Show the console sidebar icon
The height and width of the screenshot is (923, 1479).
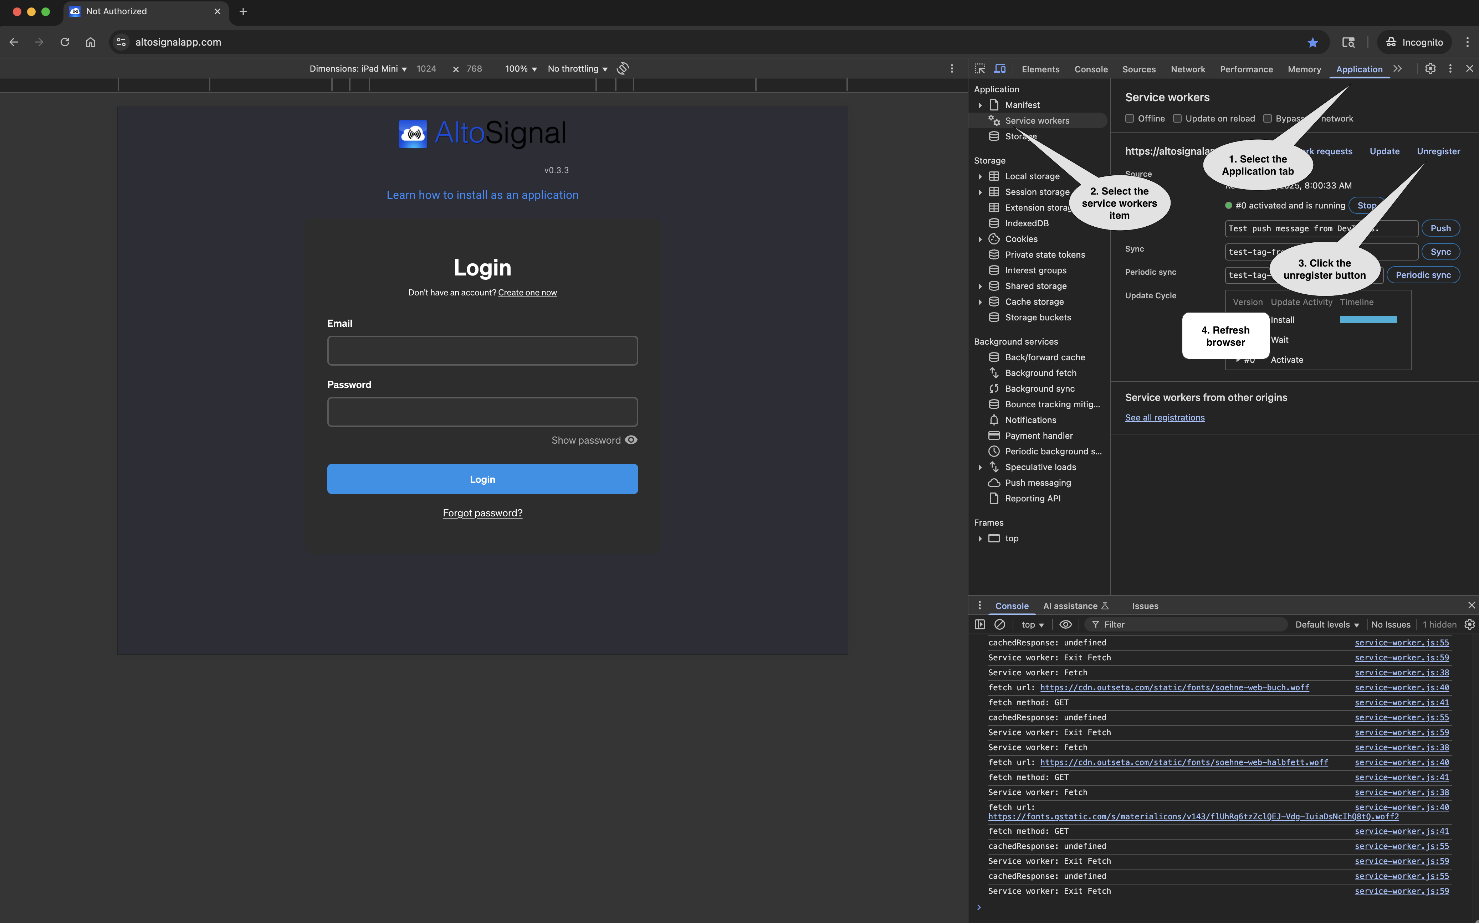pyautogui.click(x=979, y=624)
